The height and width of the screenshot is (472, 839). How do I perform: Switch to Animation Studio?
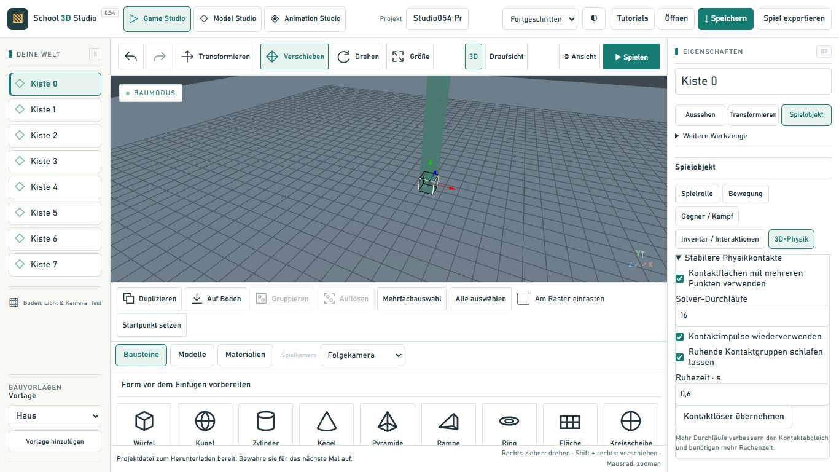point(305,19)
